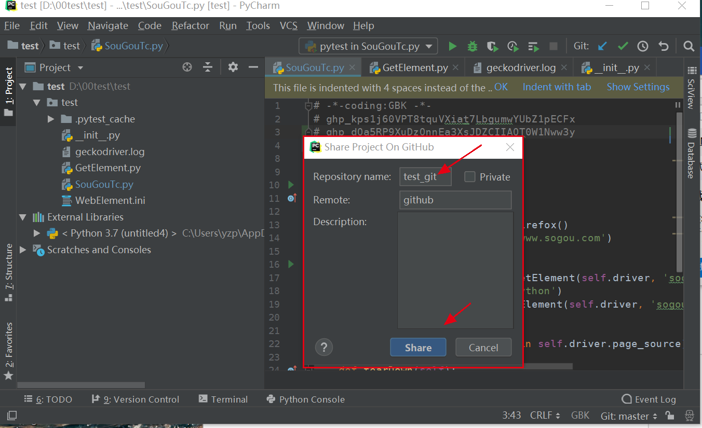702x428 pixels.
Task: Toggle the 1: Project side panel button
Action: 8,91
